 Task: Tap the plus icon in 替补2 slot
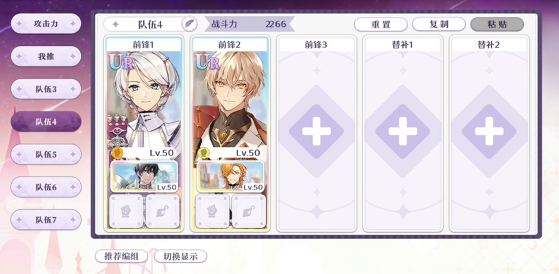pos(489,131)
